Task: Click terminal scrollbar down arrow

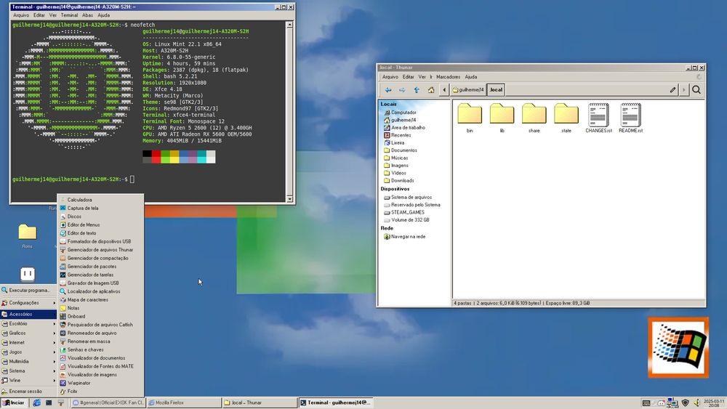Action: pyautogui.click(x=290, y=199)
